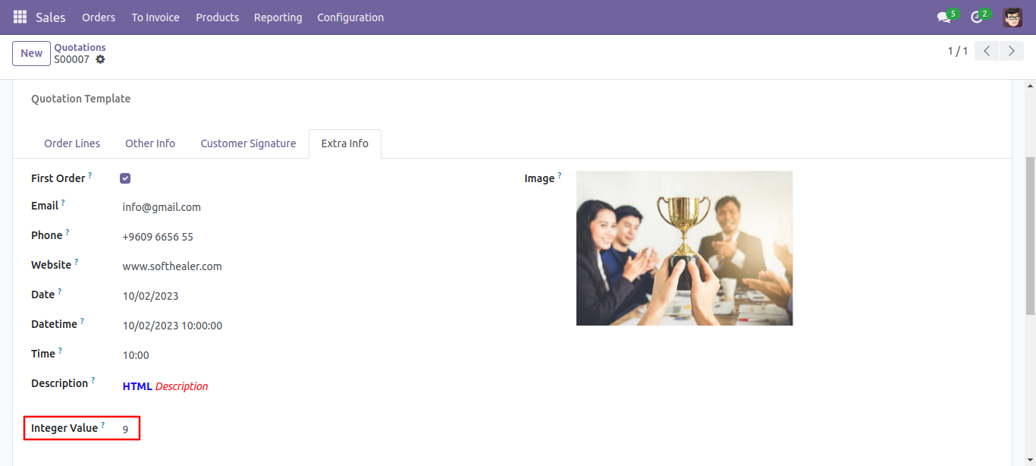
Task: Select the Extra Info tab
Action: coord(344,143)
